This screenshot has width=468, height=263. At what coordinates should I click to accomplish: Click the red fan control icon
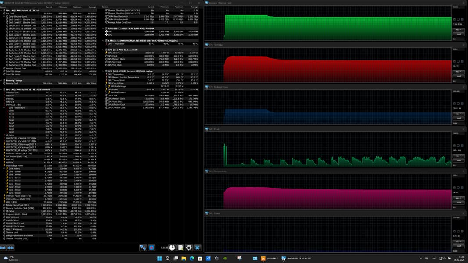[151, 248]
